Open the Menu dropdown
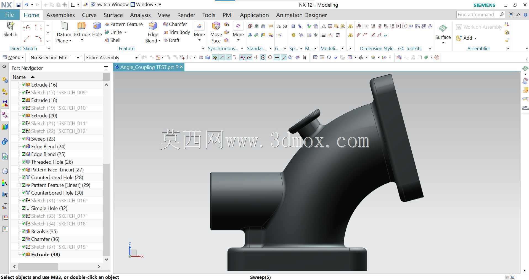529x280 pixels. (13, 57)
